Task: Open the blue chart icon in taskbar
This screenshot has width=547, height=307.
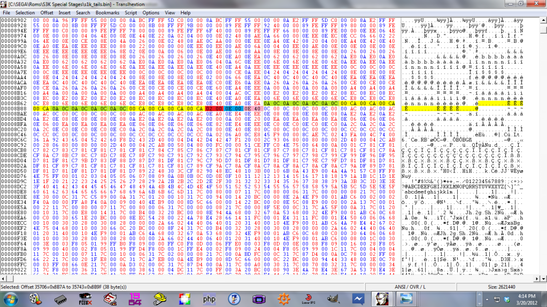Action: coord(358,300)
